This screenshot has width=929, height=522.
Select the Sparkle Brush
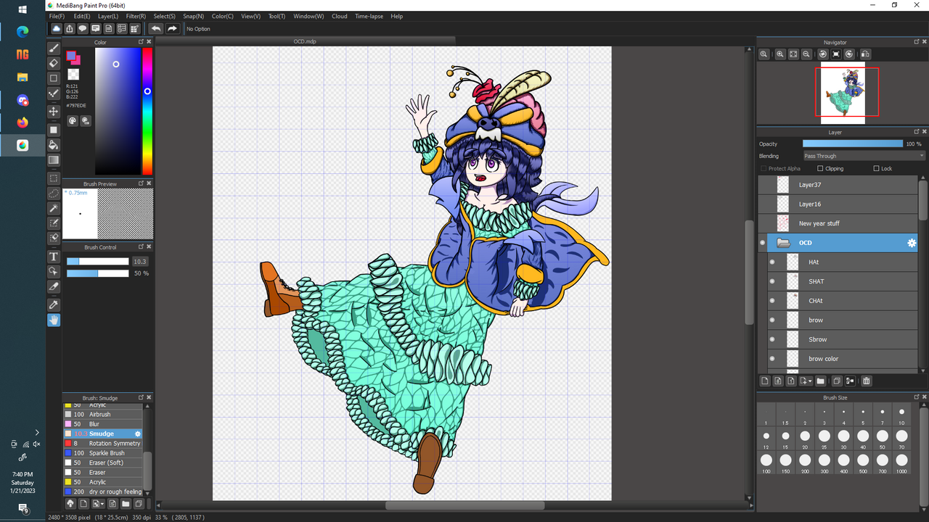103,453
